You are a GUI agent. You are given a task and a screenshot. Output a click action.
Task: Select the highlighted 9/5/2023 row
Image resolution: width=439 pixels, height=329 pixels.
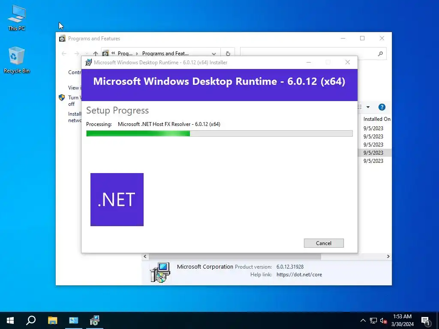coord(374,153)
